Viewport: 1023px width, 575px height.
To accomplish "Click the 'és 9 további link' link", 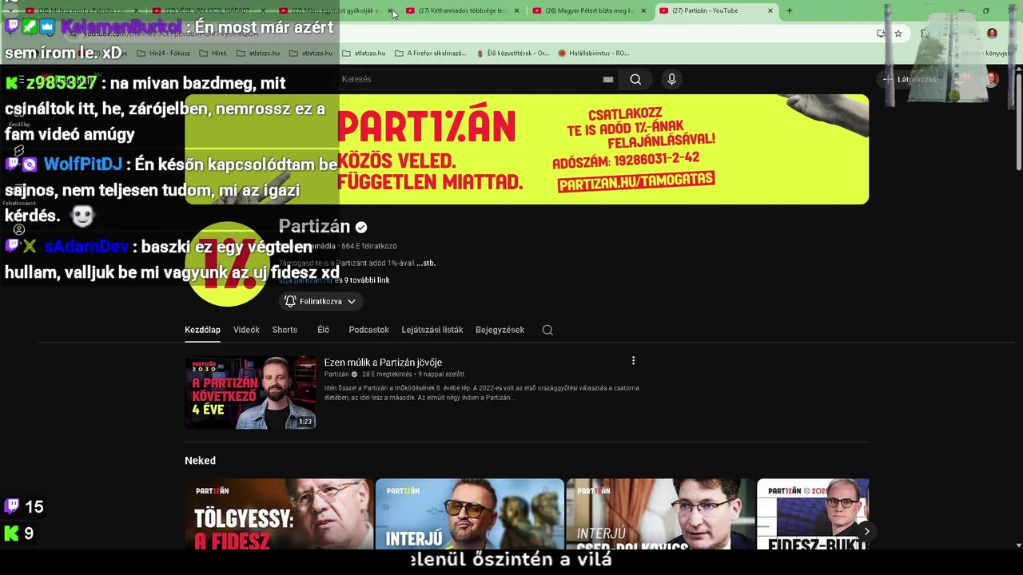I will point(362,280).
